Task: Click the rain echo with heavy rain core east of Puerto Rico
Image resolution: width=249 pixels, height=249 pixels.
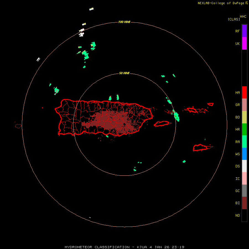Action: pyautogui.click(x=176, y=116)
